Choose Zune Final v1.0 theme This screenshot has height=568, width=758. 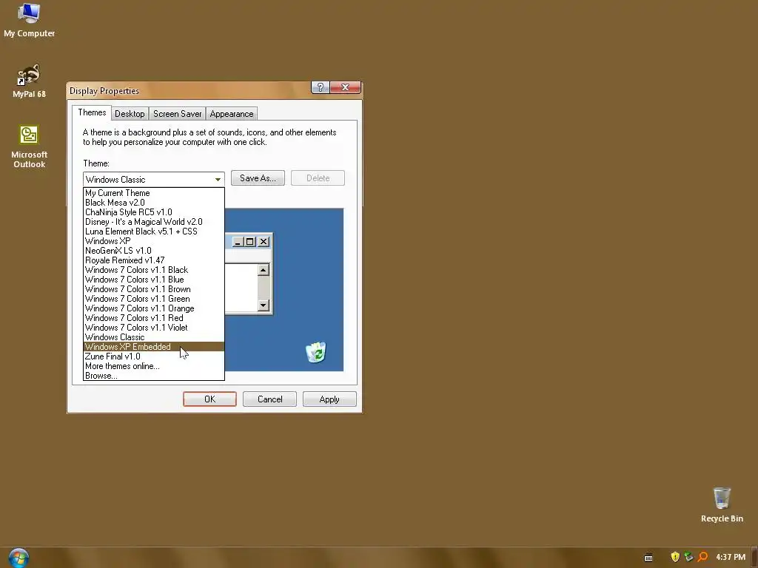pyautogui.click(x=154, y=356)
